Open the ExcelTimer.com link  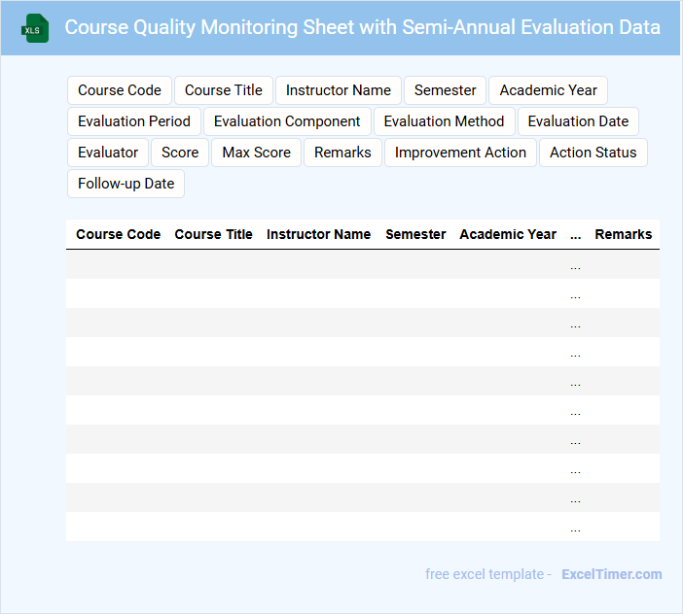(612, 574)
